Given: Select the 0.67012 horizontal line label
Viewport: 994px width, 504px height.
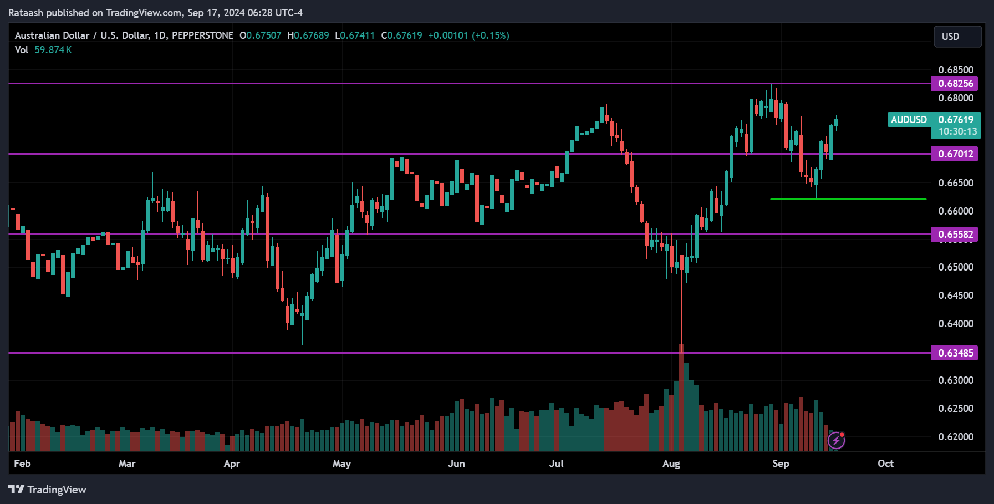Looking at the screenshot, I should point(955,154).
